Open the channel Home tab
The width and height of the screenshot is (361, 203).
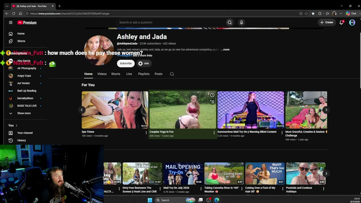[88, 74]
